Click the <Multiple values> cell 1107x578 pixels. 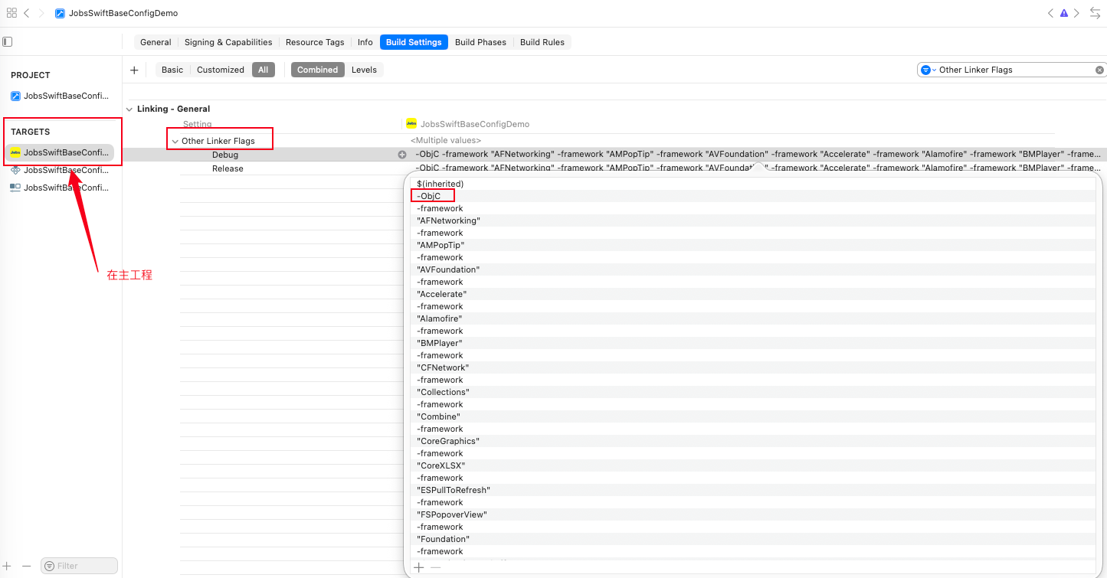[446, 141]
